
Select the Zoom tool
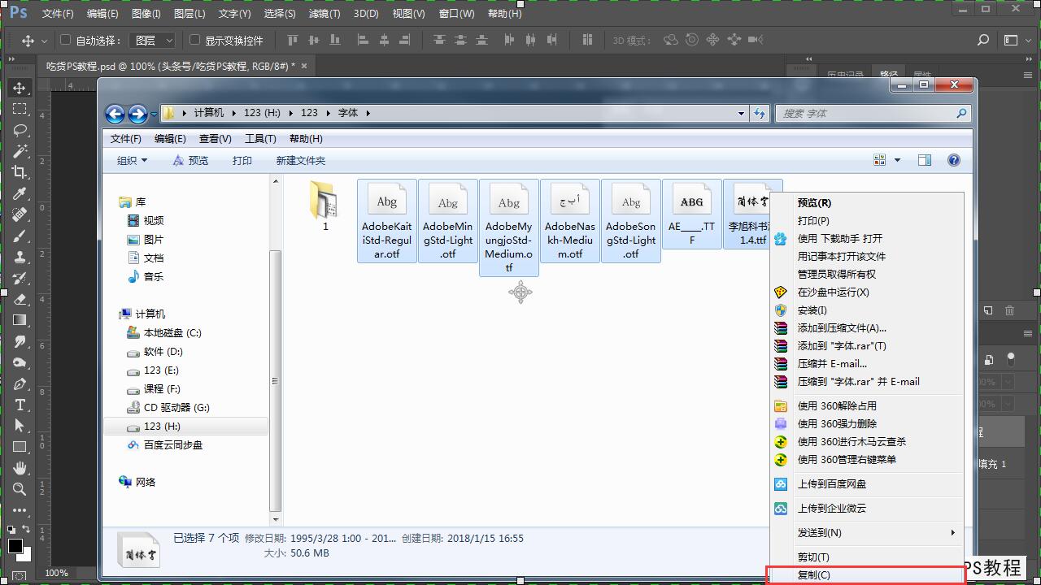point(20,489)
